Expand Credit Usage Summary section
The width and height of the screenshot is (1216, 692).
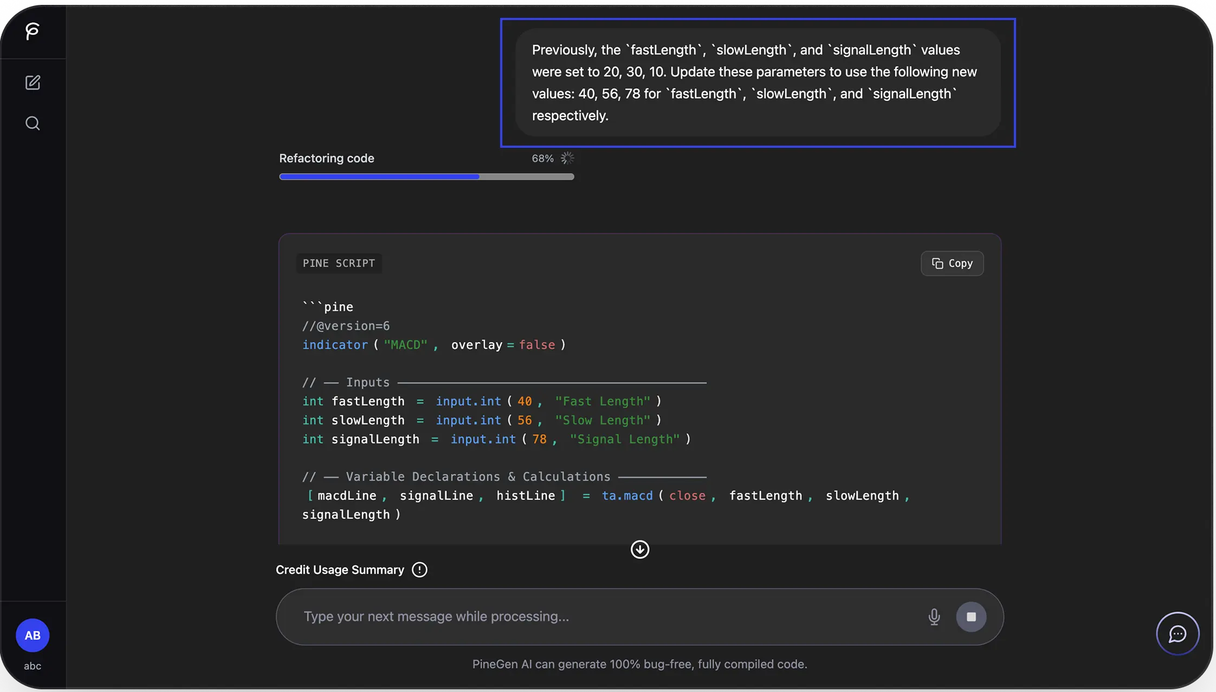pyautogui.click(x=340, y=570)
